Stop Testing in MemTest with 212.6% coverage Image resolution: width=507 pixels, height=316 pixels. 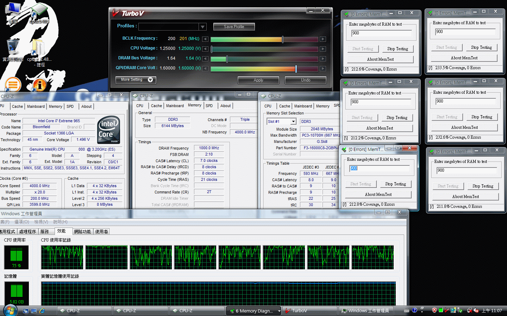pyautogui.click(x=398, y=49)
